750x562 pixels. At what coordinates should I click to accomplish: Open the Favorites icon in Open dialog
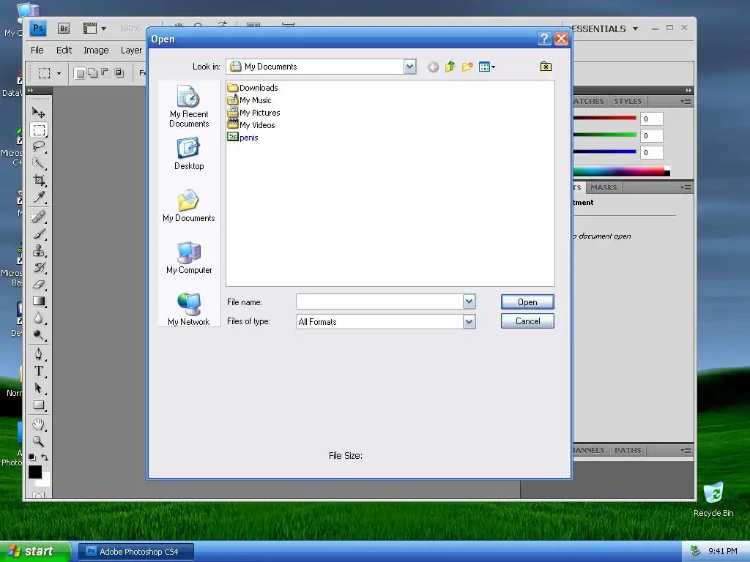pos(546,67)
